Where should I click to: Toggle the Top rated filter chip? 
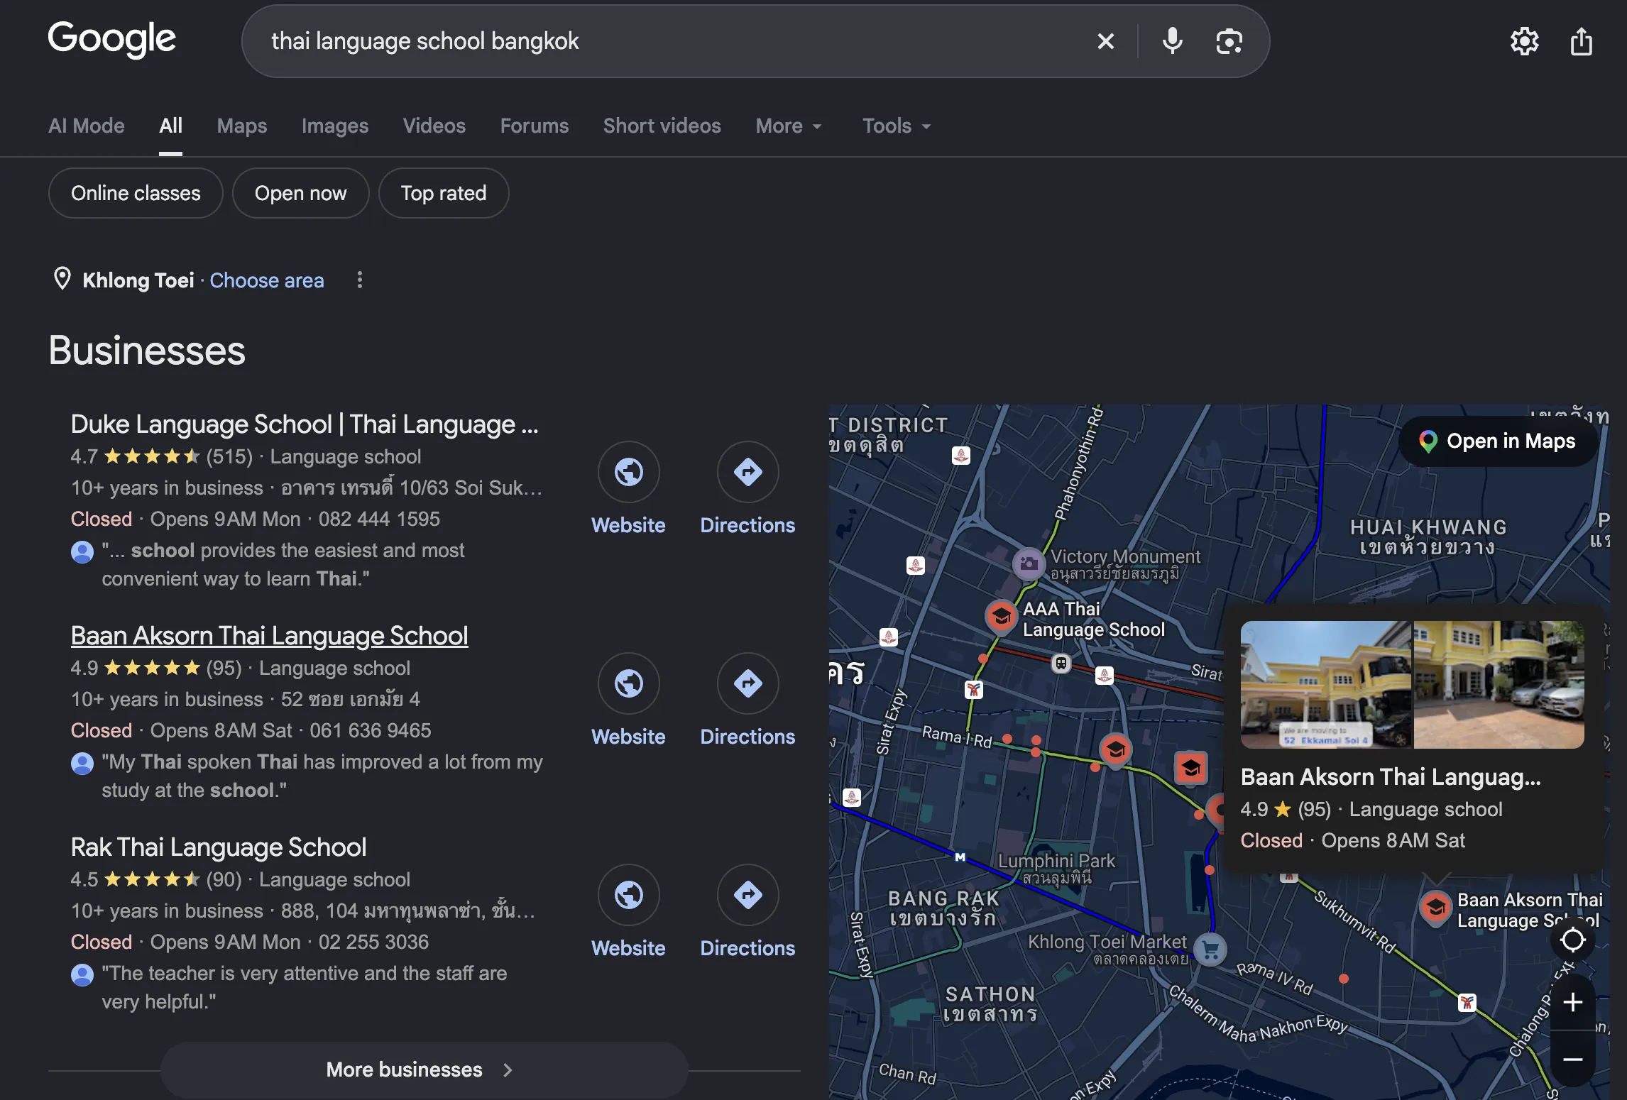click(x=444, y=193)
